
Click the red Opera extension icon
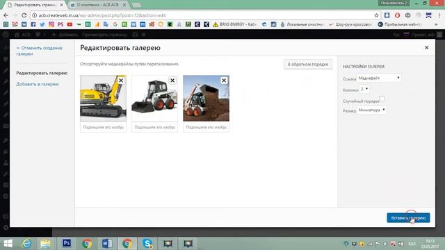(x=397, y=15)
